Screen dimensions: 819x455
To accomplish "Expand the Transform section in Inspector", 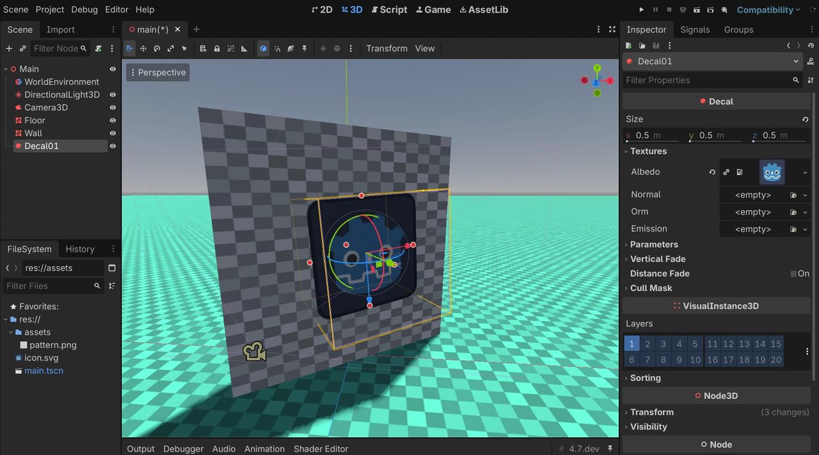I will coord(651,412).
